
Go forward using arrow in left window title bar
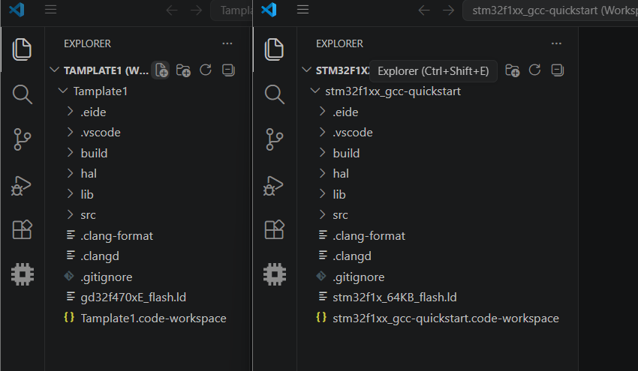pos(196,10)
